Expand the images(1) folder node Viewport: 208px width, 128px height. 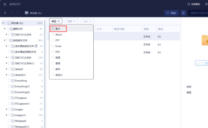[x=6, y=115]
